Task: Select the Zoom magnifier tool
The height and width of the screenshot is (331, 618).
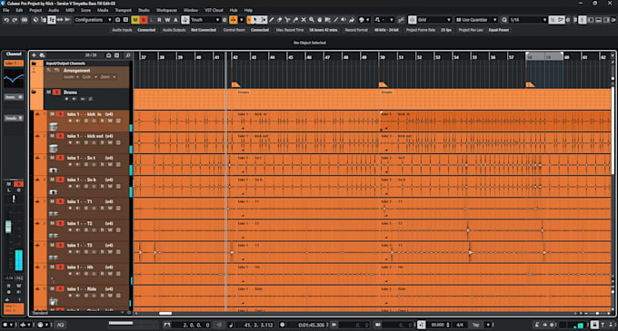Action: tap(312, 20)
